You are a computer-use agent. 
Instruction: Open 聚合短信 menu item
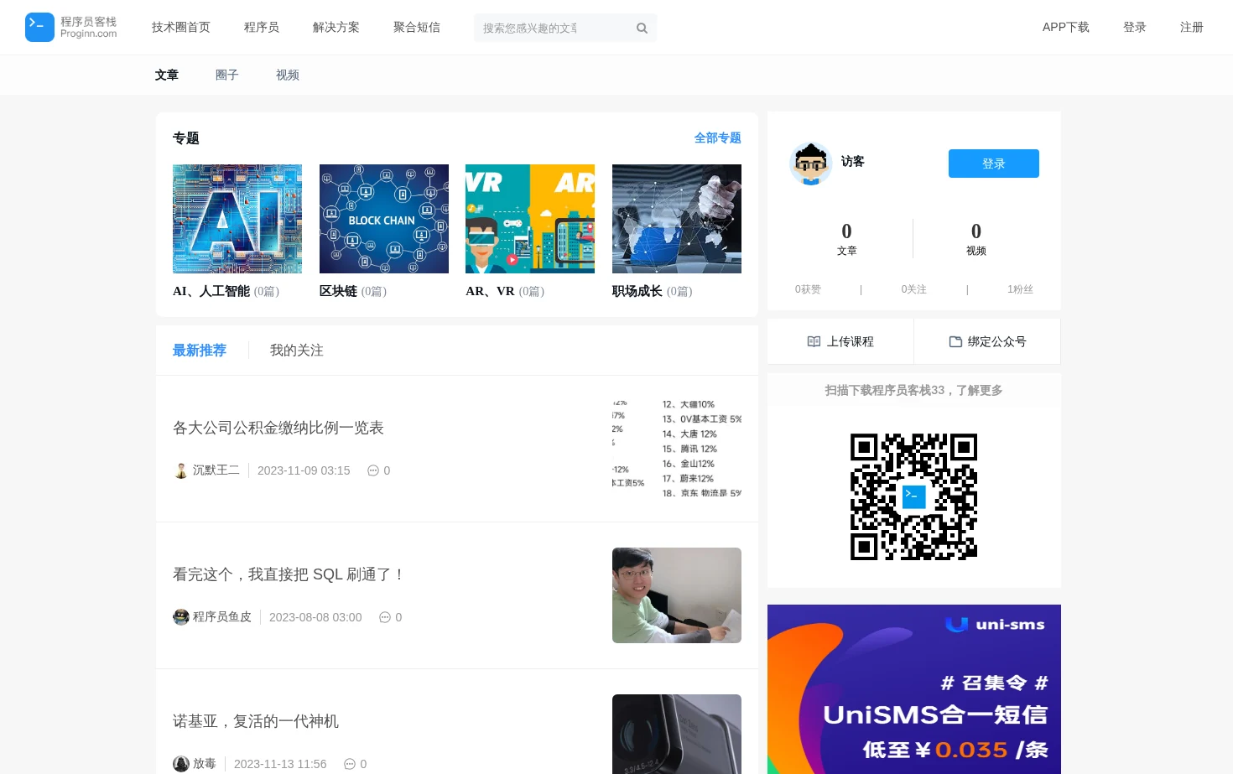tap(417, 28)
